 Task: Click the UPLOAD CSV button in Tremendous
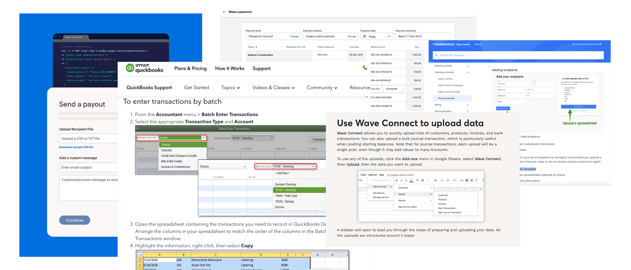pos(578,107)
